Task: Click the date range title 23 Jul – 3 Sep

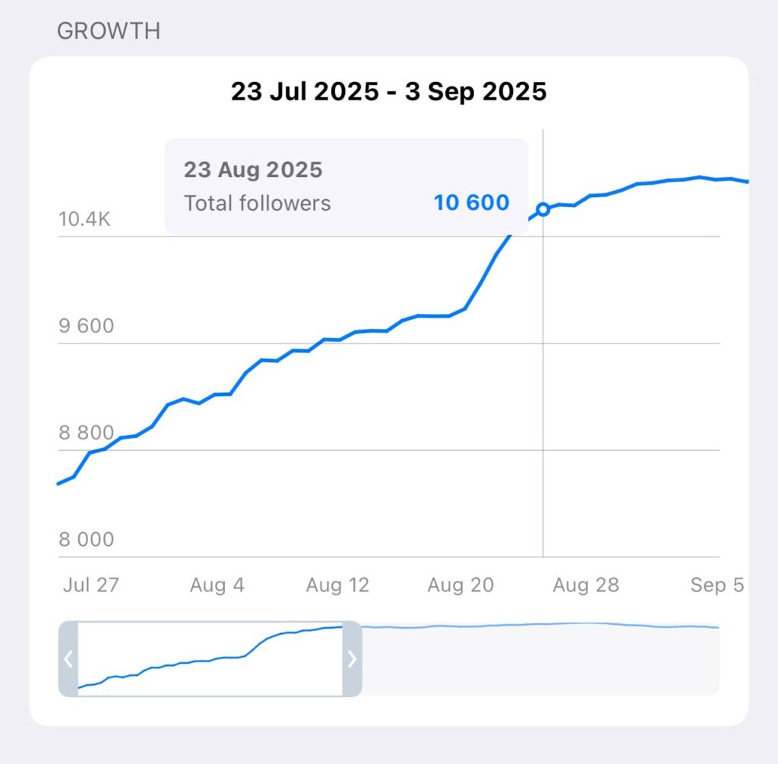Action: [389, 92]
